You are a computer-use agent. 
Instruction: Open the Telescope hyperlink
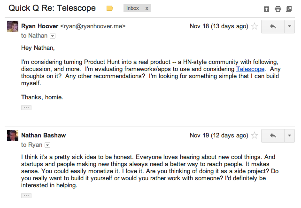(250, 69)
